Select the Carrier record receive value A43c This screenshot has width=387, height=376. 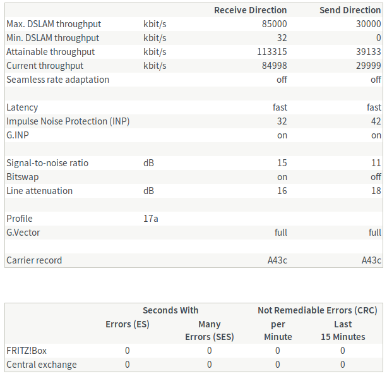click(277, 260)
